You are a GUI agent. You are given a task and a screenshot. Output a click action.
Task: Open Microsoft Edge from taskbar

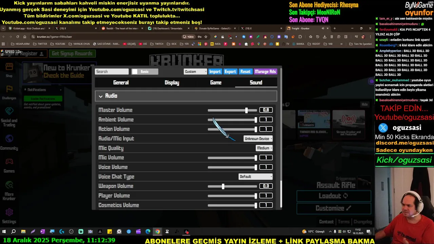[148, 232]
